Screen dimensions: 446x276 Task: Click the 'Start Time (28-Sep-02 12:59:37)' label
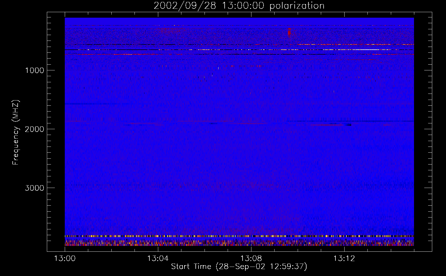coord(239,267)
